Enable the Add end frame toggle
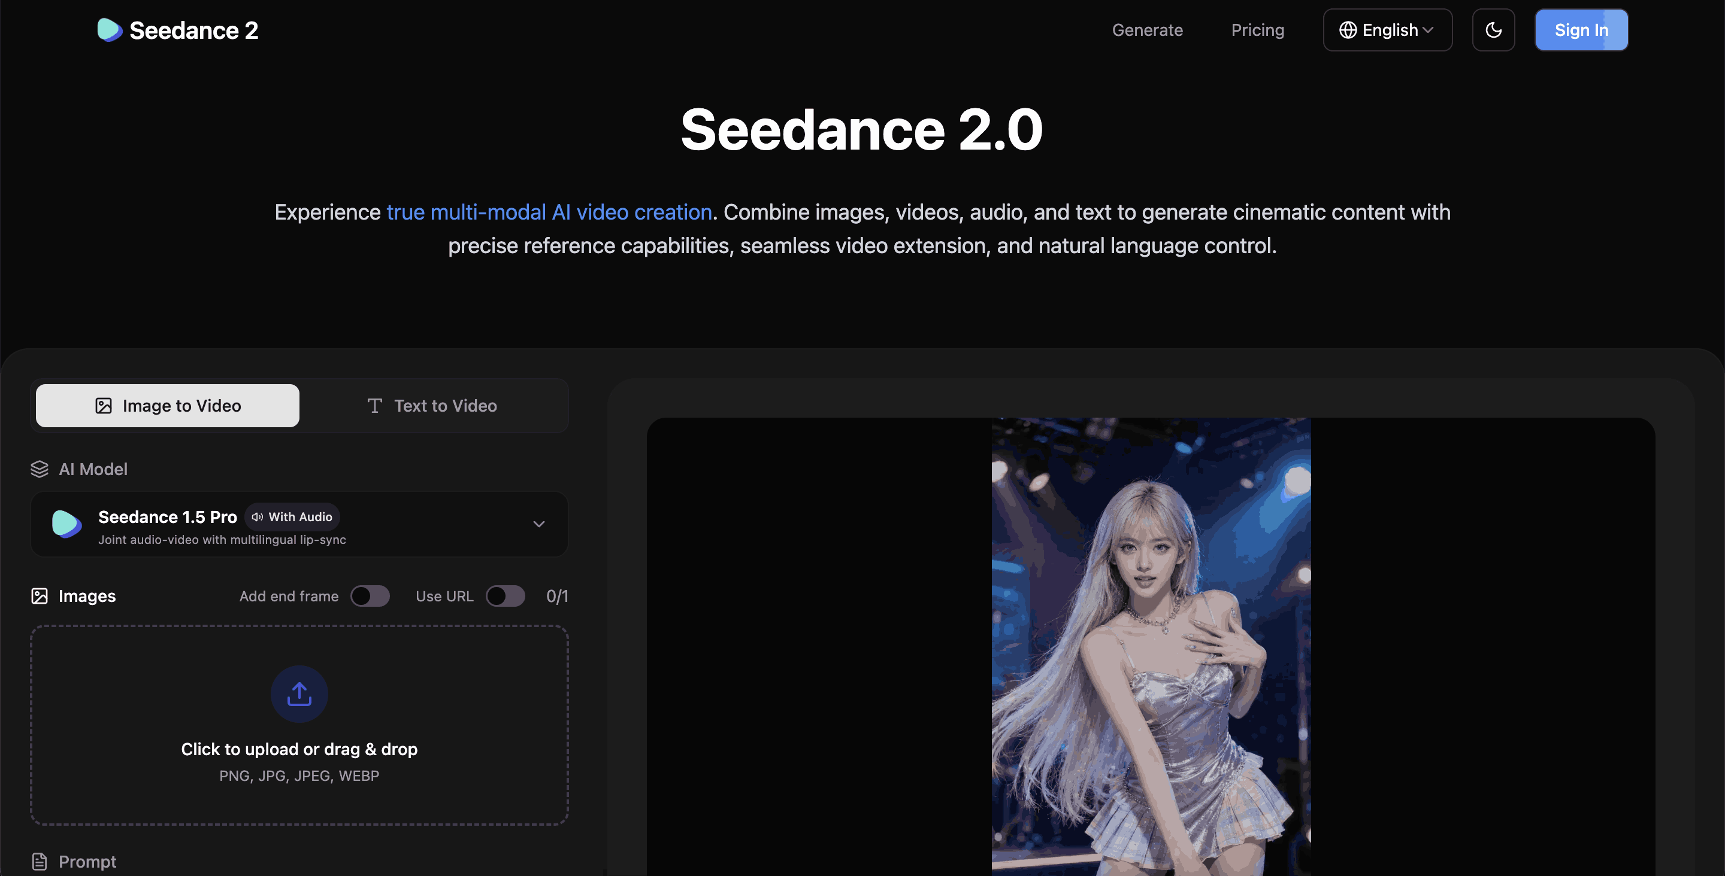This screenshot has height=876, width=1725. pyautogui.click(x=370, y=595)
